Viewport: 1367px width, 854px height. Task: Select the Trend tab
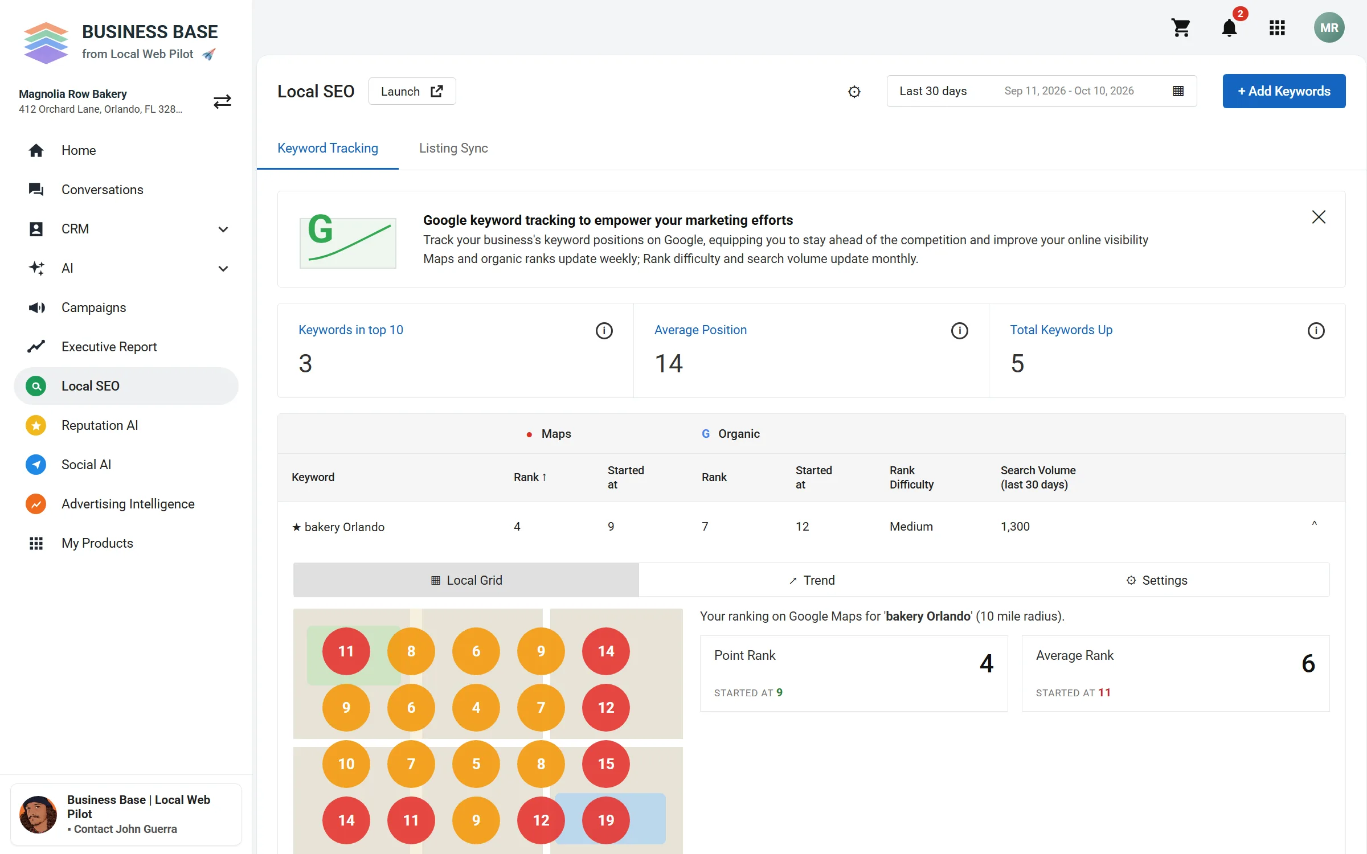point(812,580)
